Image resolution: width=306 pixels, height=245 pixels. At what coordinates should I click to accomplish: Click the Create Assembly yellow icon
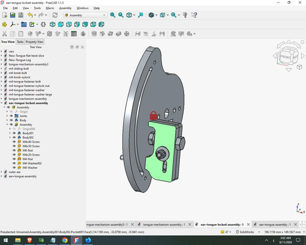point(4,24)
